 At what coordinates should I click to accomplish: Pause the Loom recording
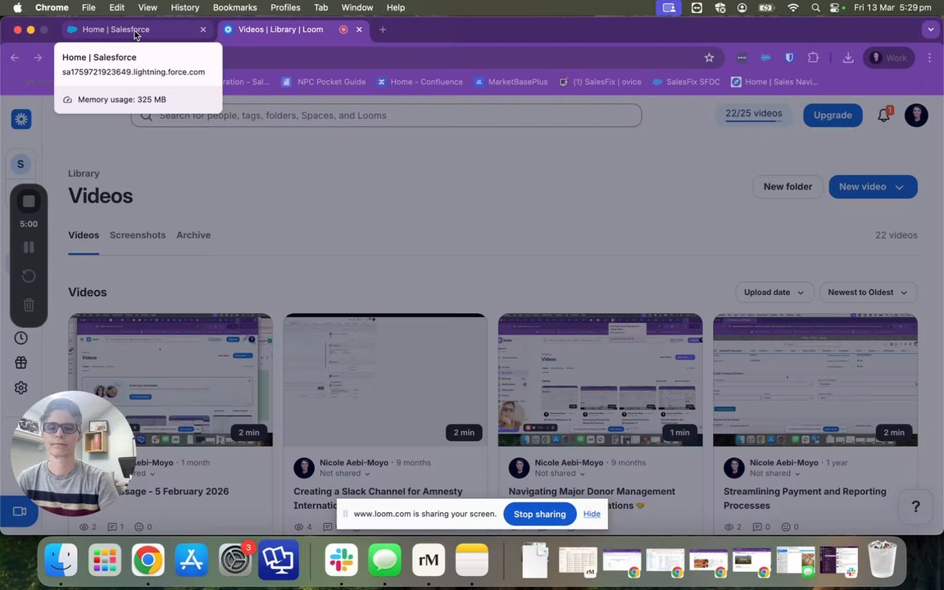[29, 247]
